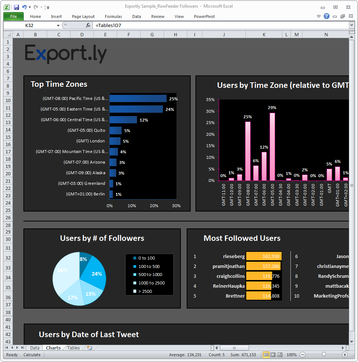Click the workbook minimize window icon
The image size is (358, 362).
(x=335, y=16)
